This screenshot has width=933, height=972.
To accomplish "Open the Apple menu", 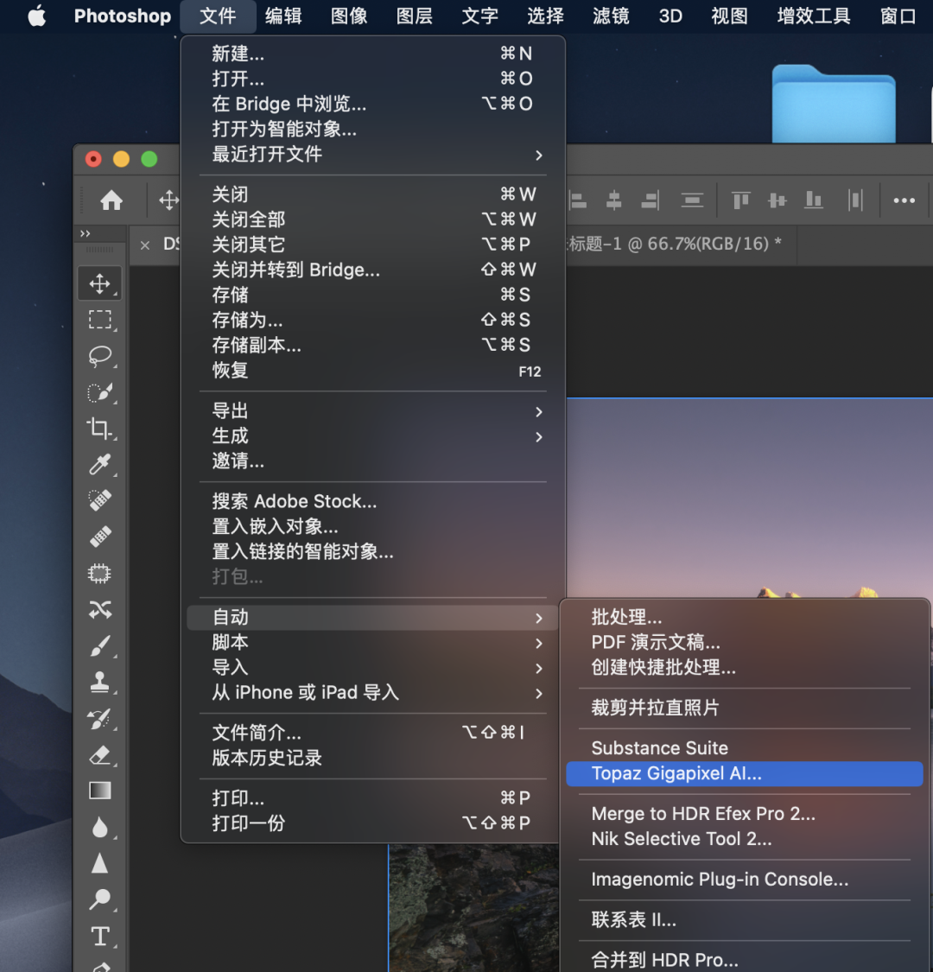I will pyautogui.click(x=36, y=16).
